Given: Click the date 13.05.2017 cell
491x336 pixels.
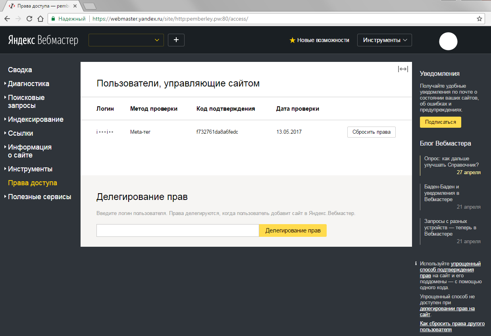Looking at the screenshot, I should pos(289,132).
